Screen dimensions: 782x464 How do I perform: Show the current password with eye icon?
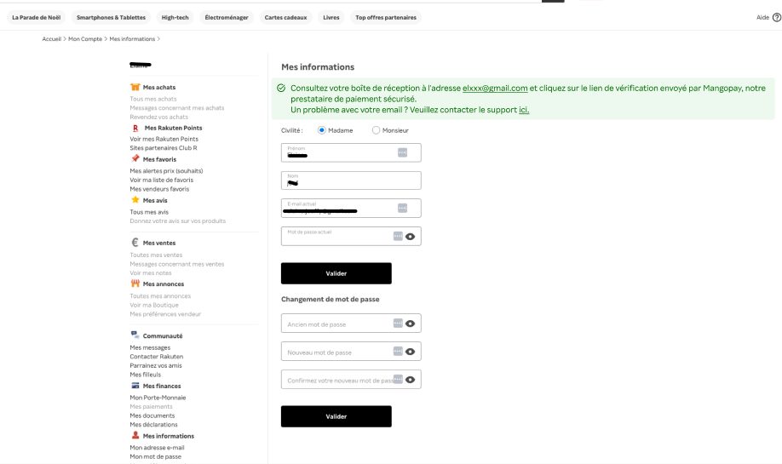pyautogui.click(x=411, y=236)
